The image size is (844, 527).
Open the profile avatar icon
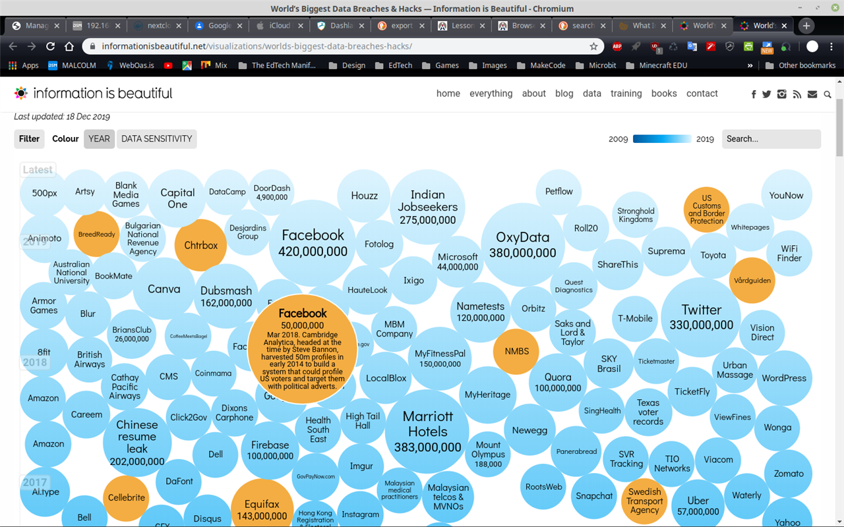point(812,47)
